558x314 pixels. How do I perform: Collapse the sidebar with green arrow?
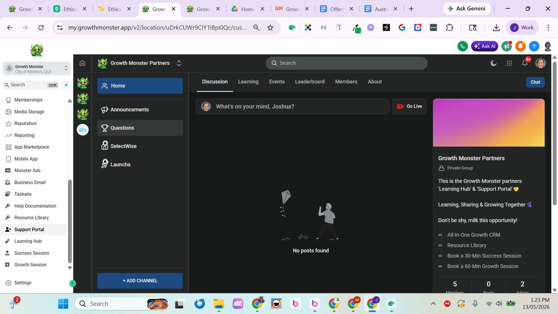click(x=73, y=283)
